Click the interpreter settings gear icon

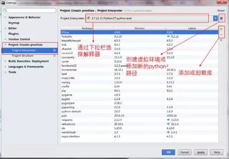tap(221, 18)
